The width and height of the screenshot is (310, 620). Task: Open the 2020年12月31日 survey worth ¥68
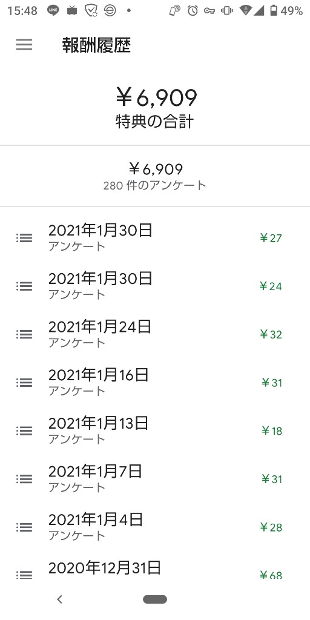155,568
